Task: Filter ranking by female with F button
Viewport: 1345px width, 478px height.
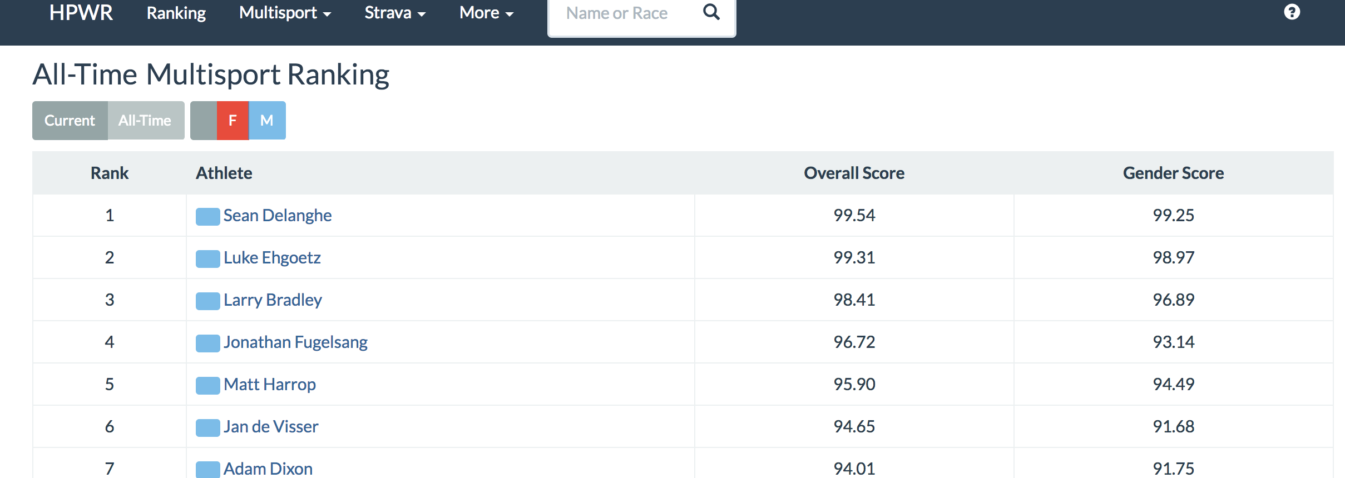Action: pos(233,121)
